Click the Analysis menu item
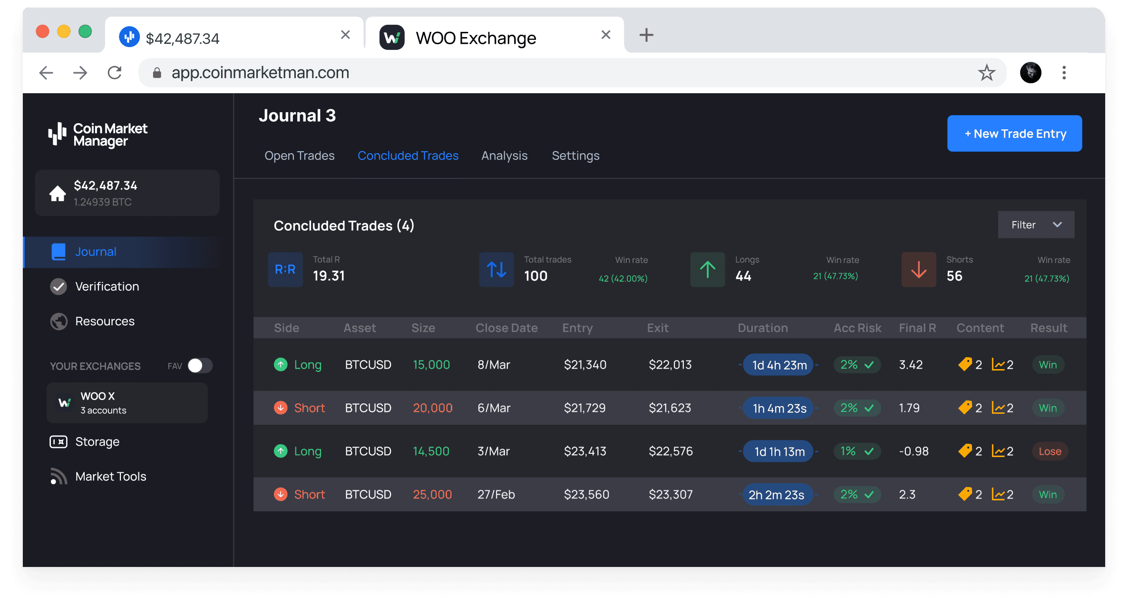 [x=504, y=155]
